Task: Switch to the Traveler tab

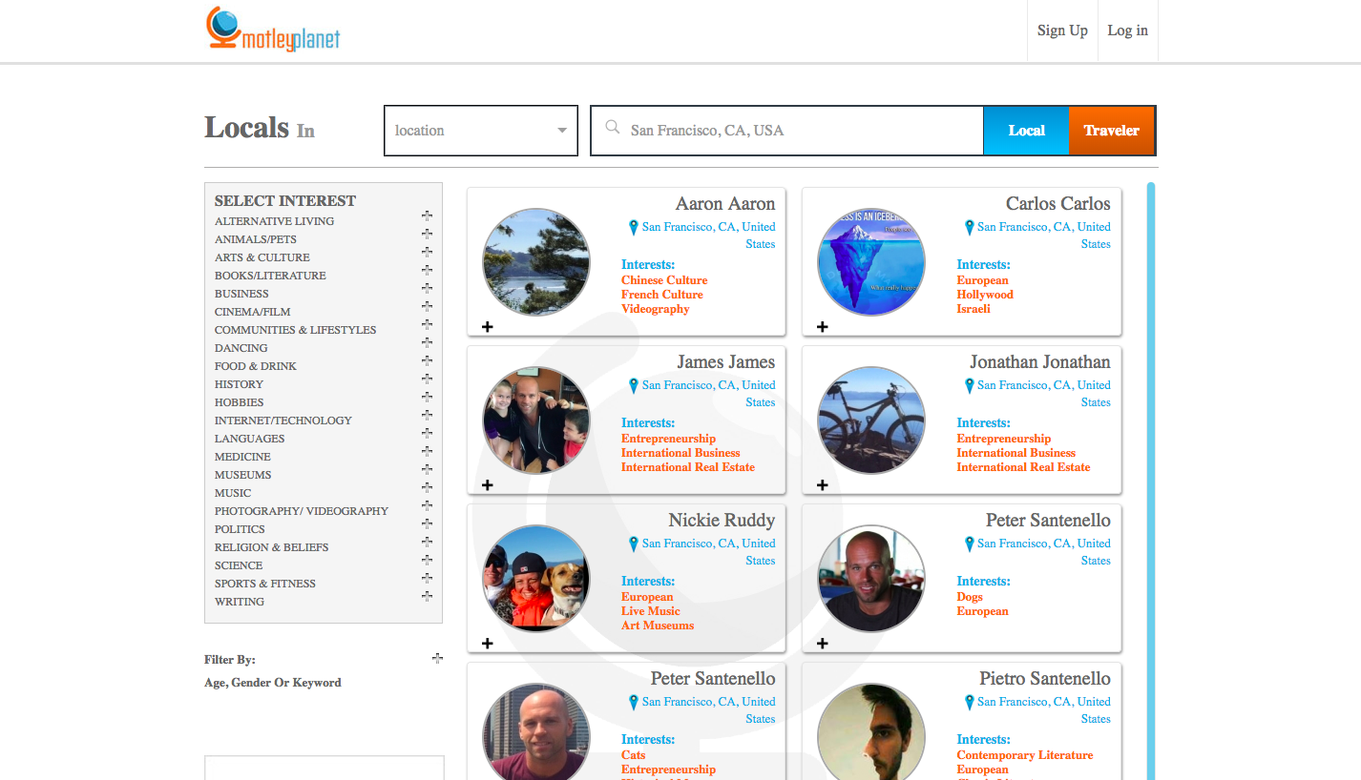Action: click(1112, 131)
